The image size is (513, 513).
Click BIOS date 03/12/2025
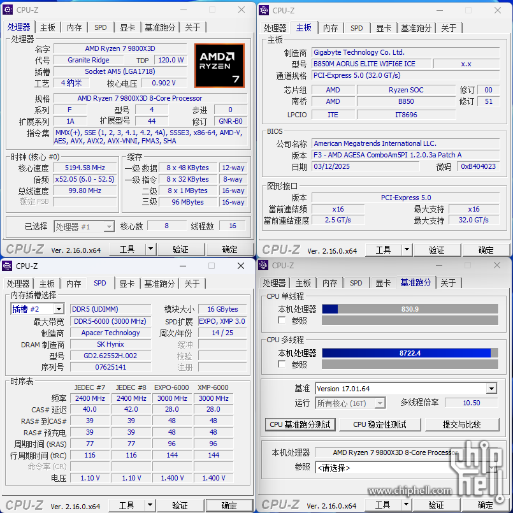click(365, 166)
